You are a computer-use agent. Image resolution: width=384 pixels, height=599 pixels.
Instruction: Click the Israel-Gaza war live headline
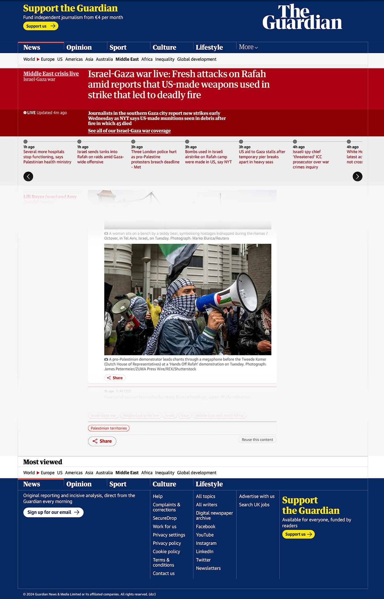pyautogui.click(x=179, y=84)
